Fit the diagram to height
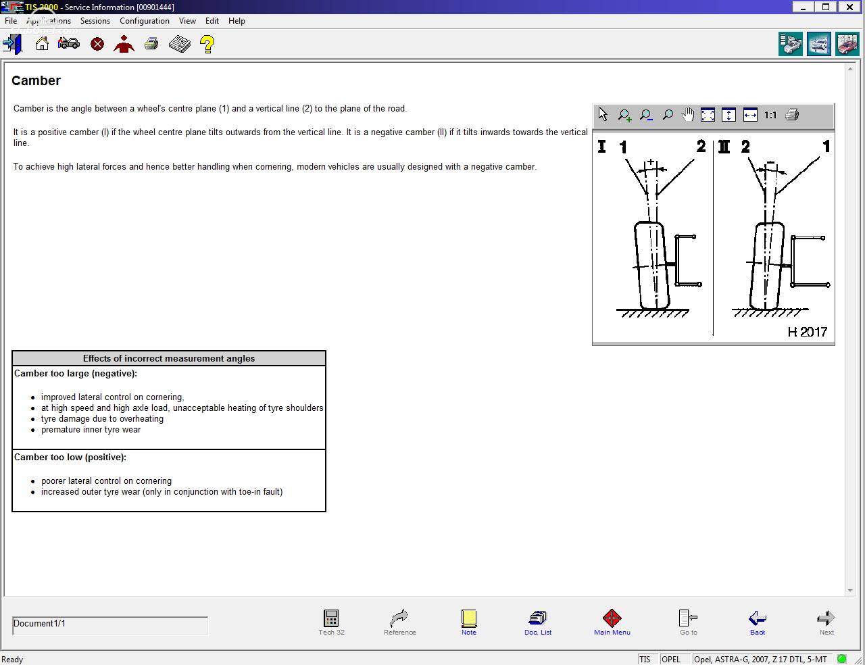 tap(729, 115)
